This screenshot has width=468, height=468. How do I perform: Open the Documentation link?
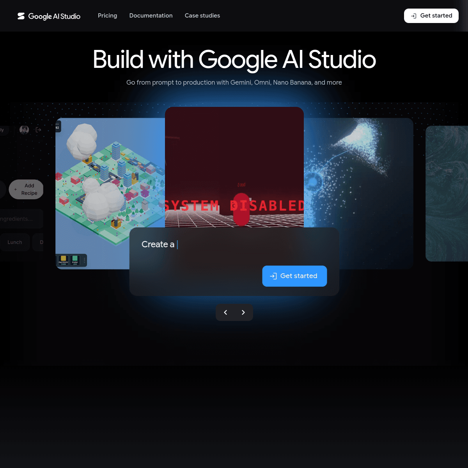(x=151, y=16)
